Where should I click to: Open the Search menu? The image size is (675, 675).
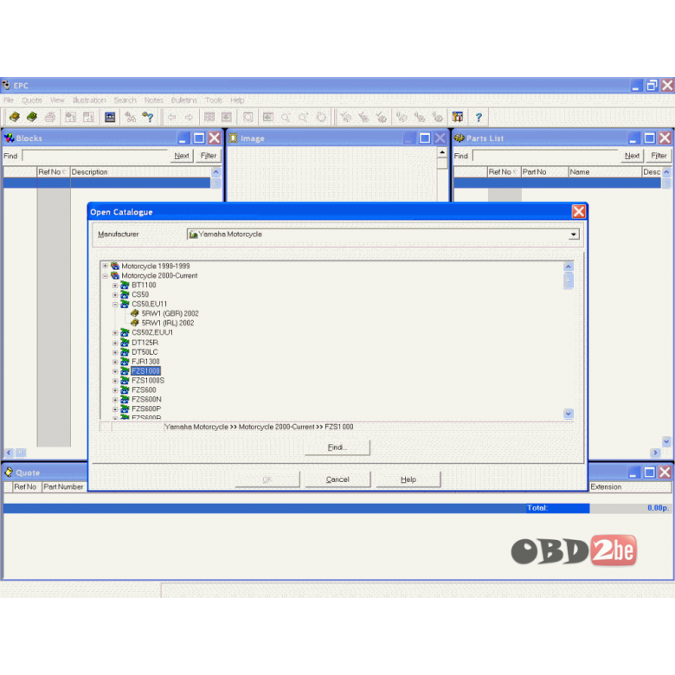point(125,100)
